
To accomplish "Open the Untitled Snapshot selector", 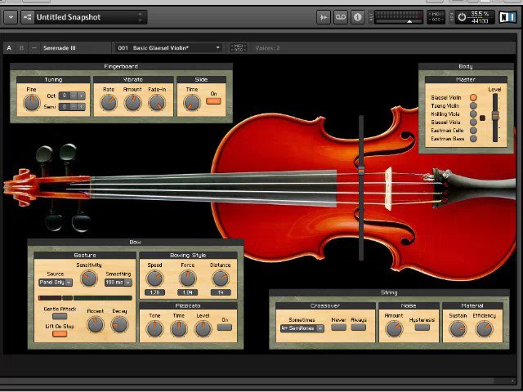I will (84, 17).
